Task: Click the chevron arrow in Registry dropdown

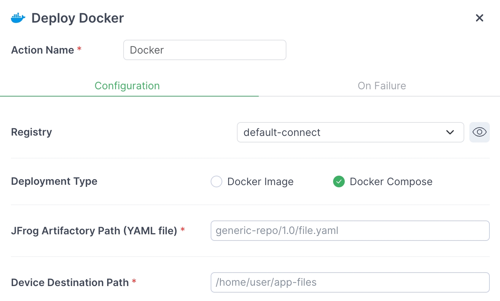Action: [450, 132]
